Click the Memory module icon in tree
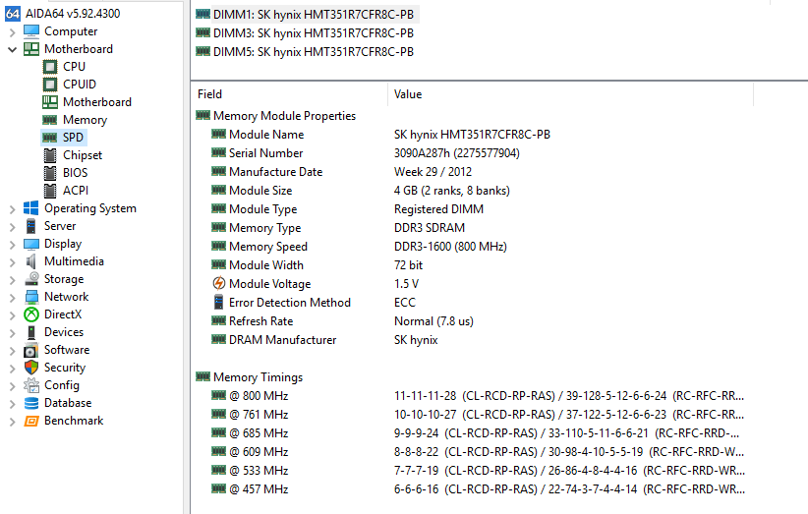808x514 pixels. pyautogui.click(x=50, y=120)
